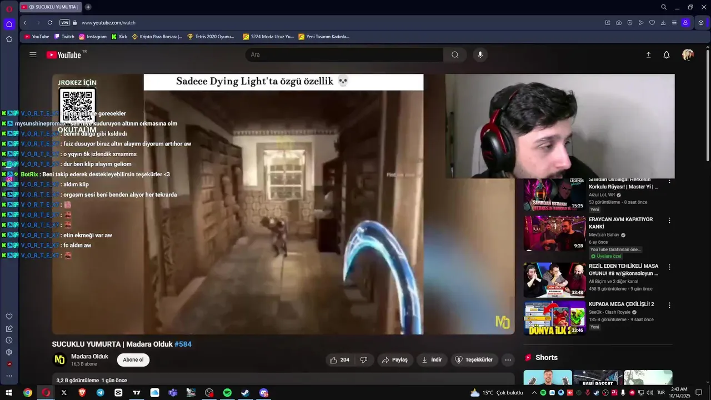Open the YouTube bookmark

pyautogui.click(x=37, y=37)
